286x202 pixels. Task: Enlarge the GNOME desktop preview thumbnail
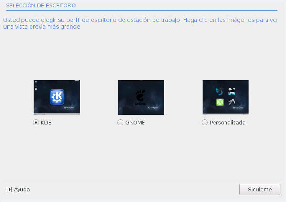(x=141, y=97)
